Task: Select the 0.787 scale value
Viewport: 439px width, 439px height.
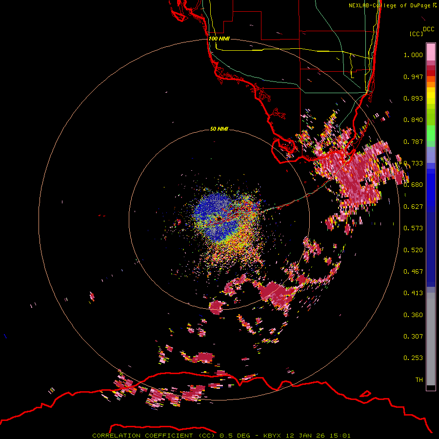Action: 413,141
